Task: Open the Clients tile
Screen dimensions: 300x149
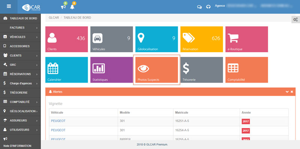Action: pos(67,39)
